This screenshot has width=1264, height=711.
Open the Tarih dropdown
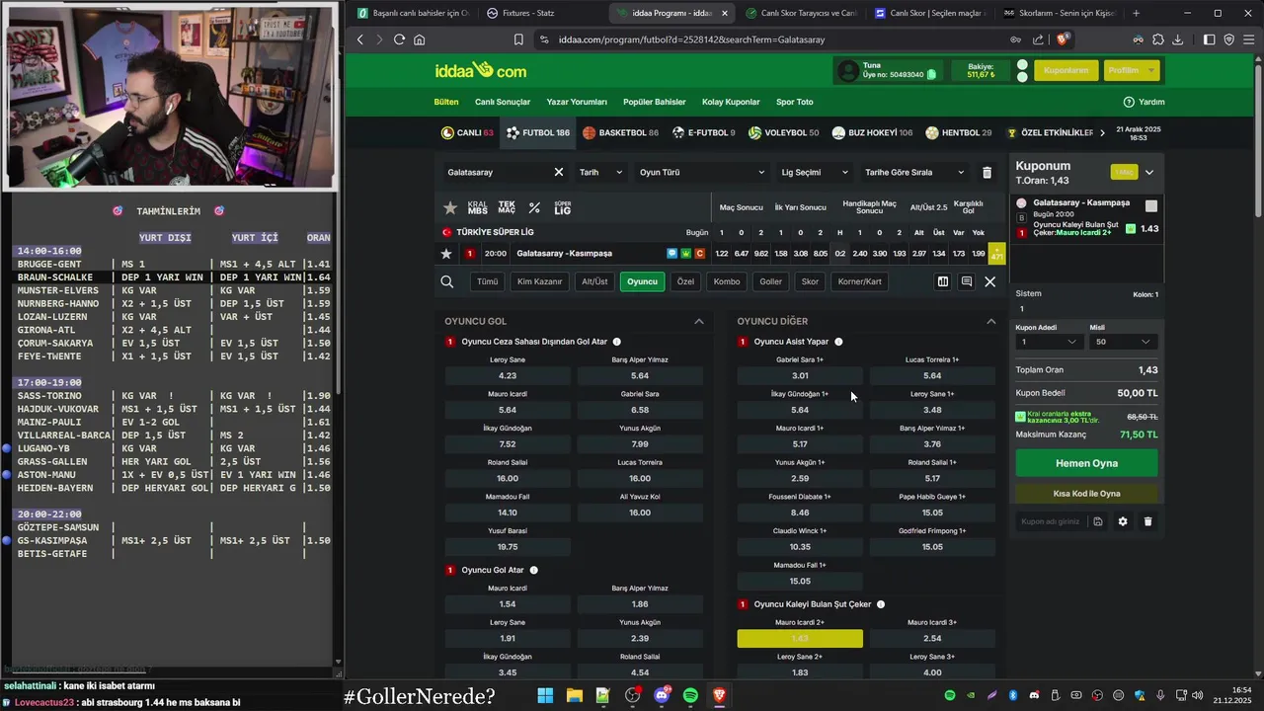600,172
